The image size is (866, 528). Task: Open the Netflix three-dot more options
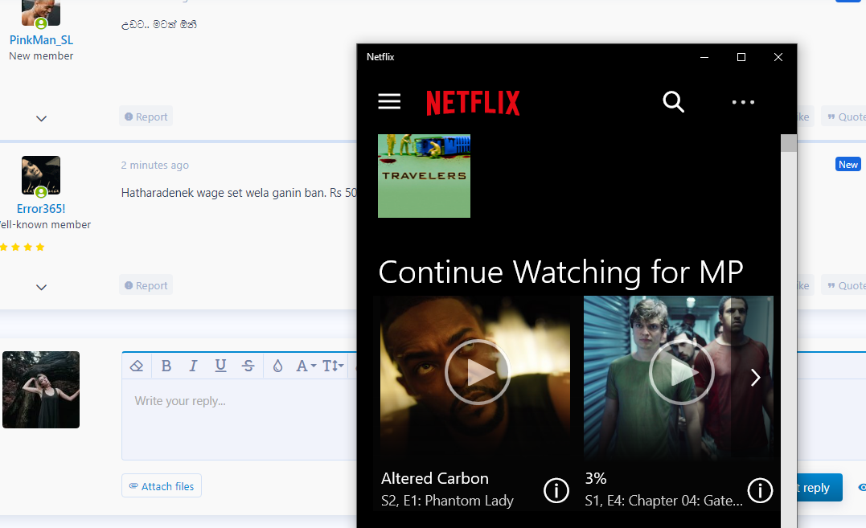[x=743, y=102]
